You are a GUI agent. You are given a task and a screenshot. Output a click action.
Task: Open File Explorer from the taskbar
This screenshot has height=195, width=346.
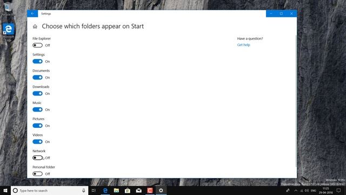pos(116,190)
